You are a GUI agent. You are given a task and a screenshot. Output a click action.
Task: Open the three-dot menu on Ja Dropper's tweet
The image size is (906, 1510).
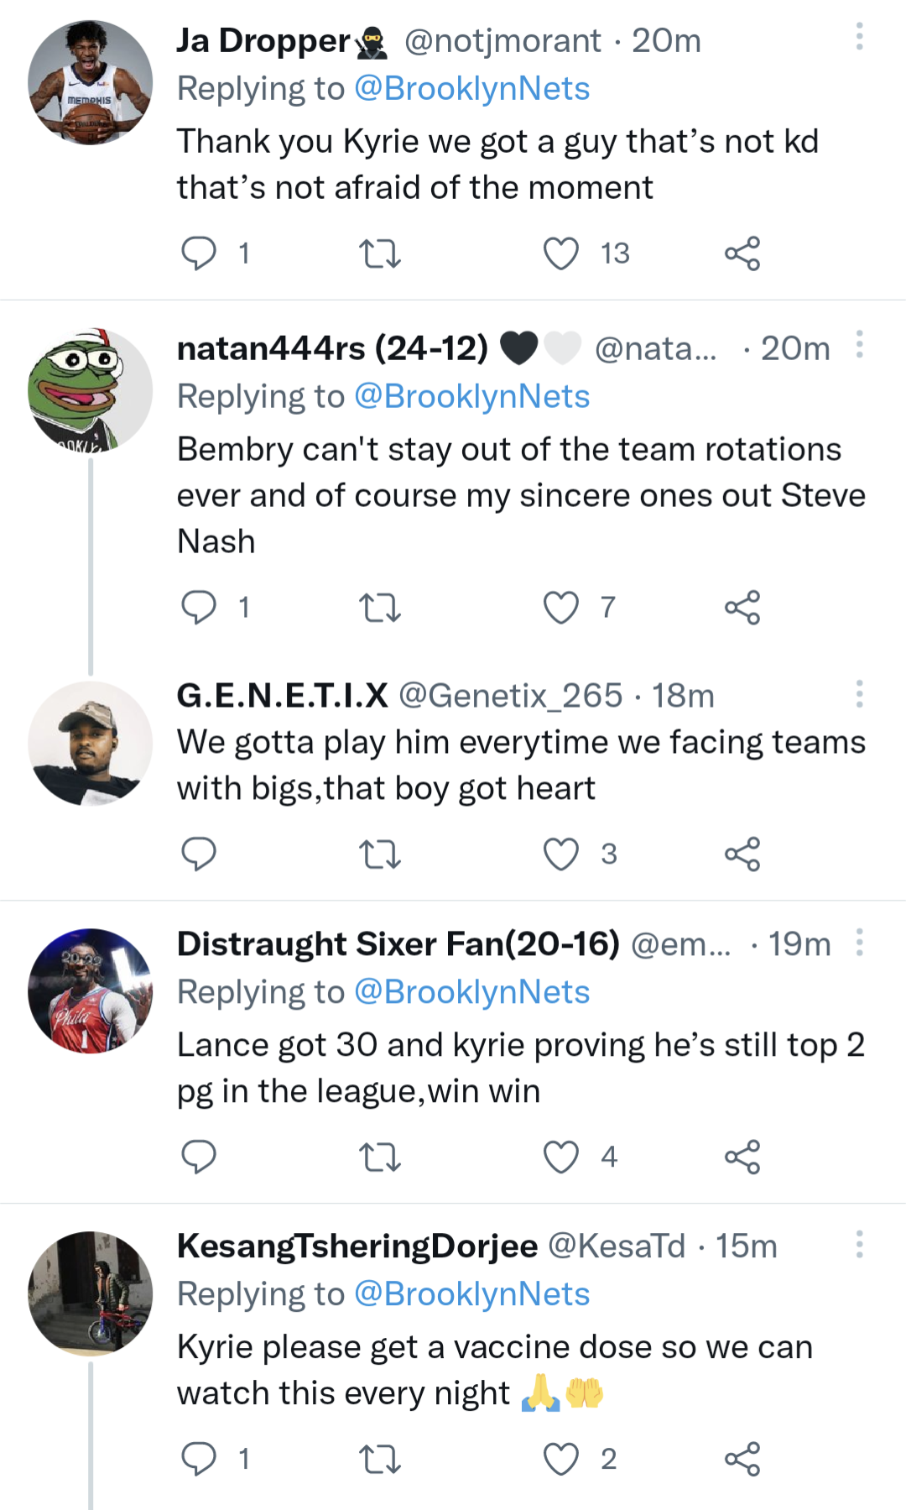(858, 38)
